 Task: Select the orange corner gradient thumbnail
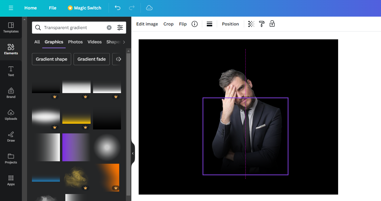pyautogui.click(x=107, y=178)
